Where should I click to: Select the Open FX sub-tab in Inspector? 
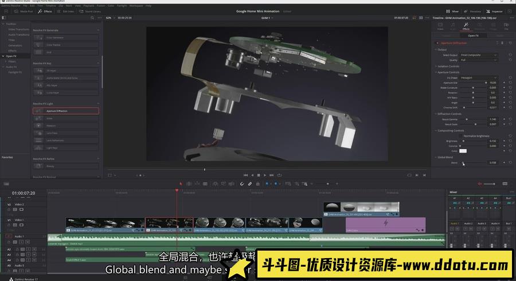tap(473, 36)
